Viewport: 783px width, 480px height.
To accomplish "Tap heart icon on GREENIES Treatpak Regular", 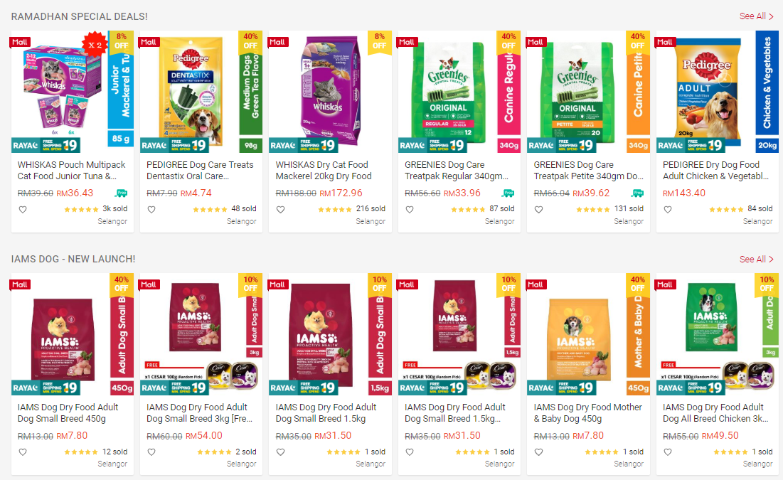I will click(x=410, y=209).
